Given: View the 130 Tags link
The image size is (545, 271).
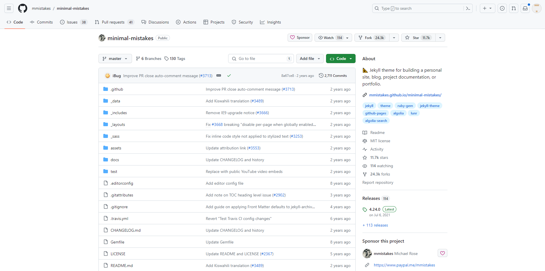Looking at the screenshot, I should 175,59.
